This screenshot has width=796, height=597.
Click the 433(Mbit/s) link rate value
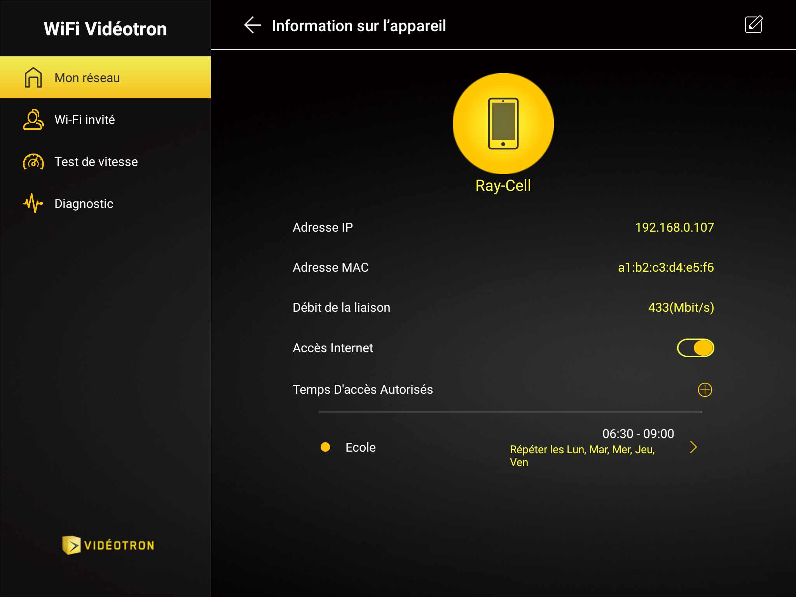click(681, 307)
